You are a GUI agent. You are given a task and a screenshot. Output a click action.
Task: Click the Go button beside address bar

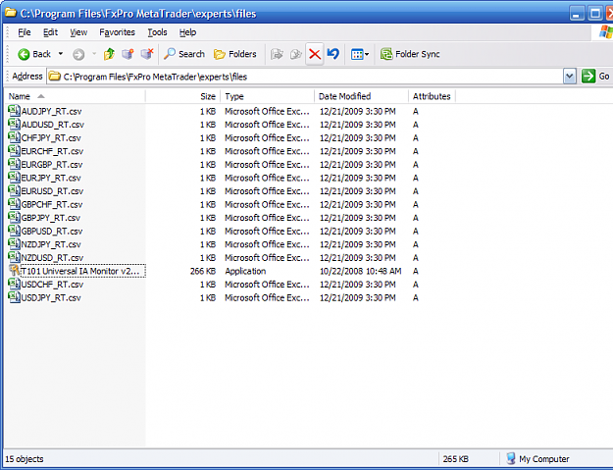(x=595, y=77)
